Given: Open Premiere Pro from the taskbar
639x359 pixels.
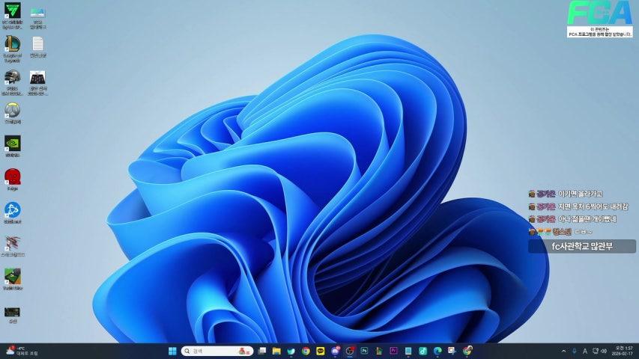Looking at the screenshot, I should point(393,351).
